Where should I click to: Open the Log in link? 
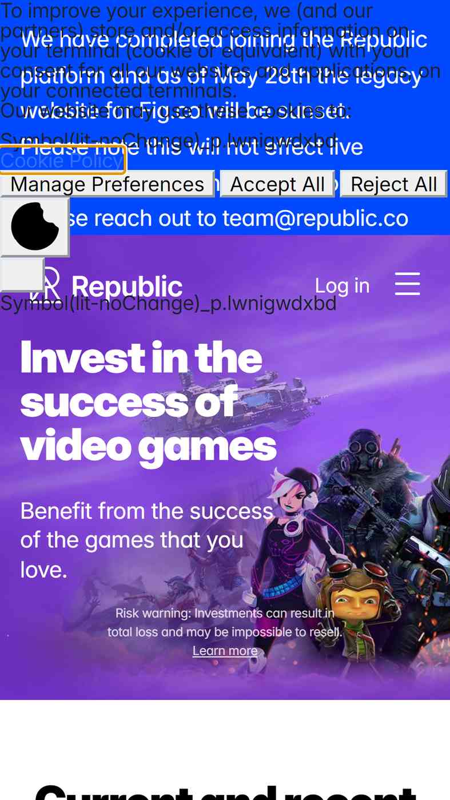point(342,285)
